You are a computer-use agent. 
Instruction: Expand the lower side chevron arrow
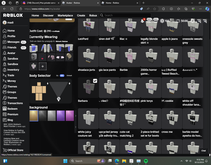[x=76, y=127]
